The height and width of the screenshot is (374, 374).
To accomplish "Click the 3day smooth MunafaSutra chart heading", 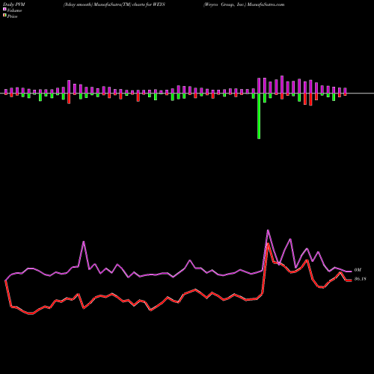I will tap(114, 4).
